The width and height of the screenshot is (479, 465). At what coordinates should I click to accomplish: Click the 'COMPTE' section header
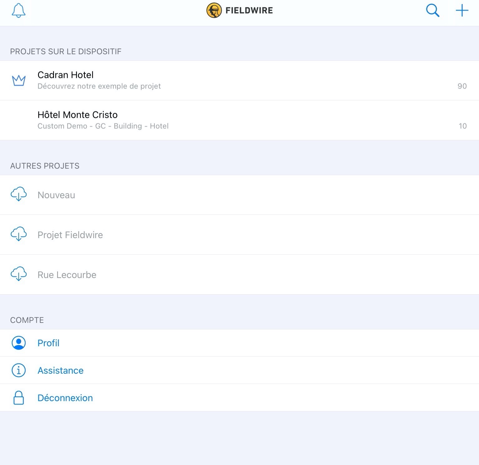coord(27,320)
